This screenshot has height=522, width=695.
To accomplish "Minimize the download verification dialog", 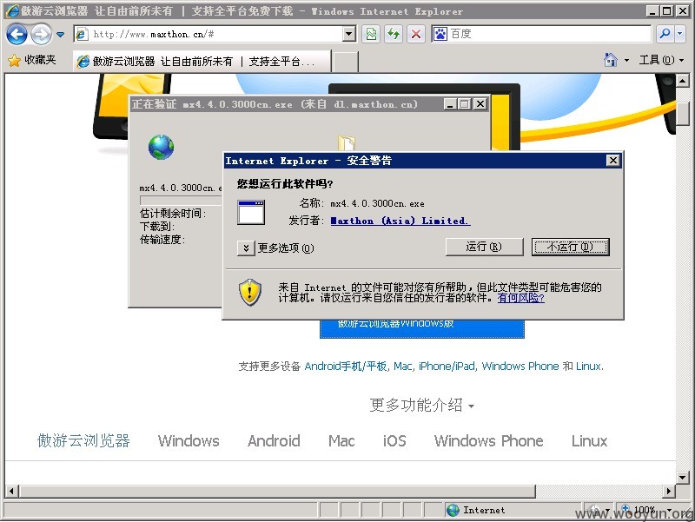I will tap(450, 104).
